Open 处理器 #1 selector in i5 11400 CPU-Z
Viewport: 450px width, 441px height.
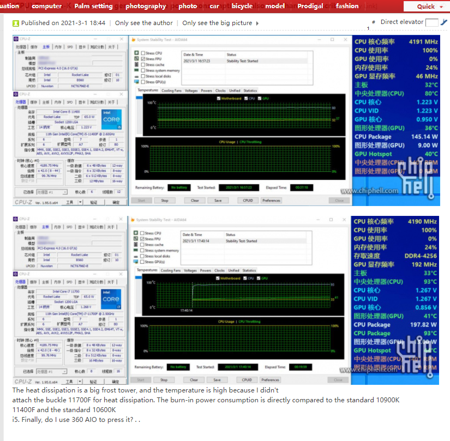[52, 192]
